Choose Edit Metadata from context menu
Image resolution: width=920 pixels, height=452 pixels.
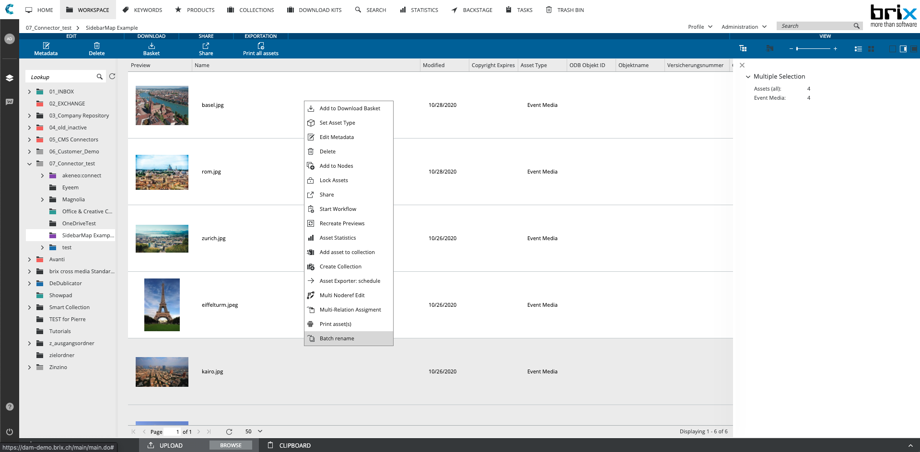[349, 137]
